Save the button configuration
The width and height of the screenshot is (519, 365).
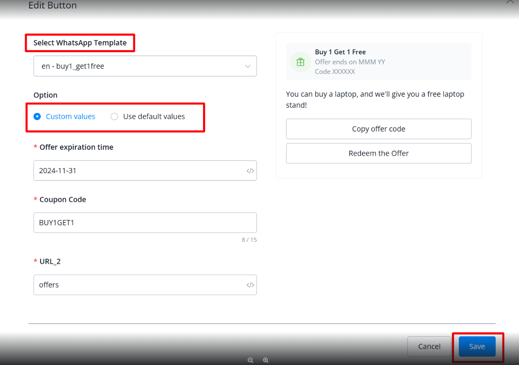[x=477, y=347]
